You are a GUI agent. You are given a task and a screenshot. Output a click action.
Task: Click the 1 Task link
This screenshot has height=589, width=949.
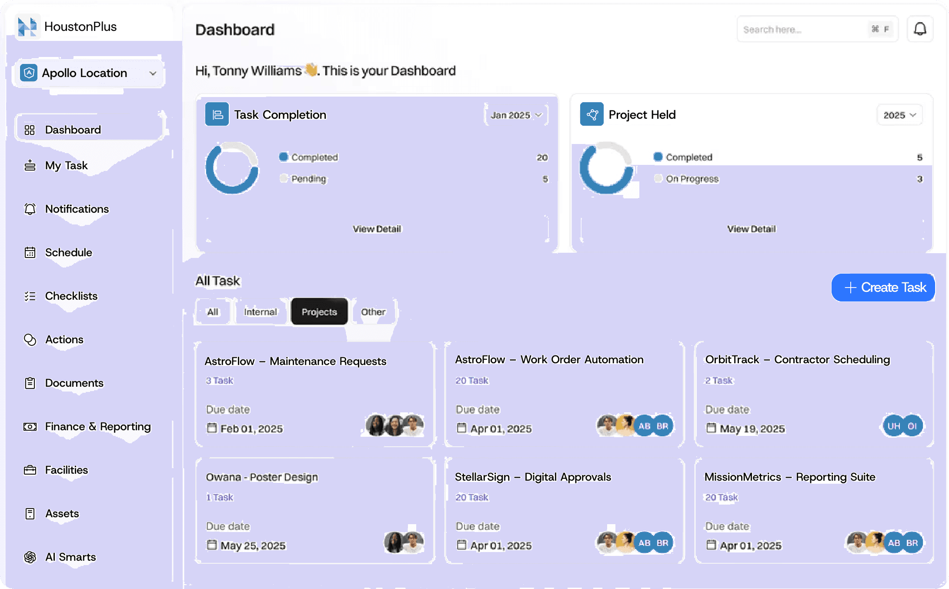pos(220,497)
